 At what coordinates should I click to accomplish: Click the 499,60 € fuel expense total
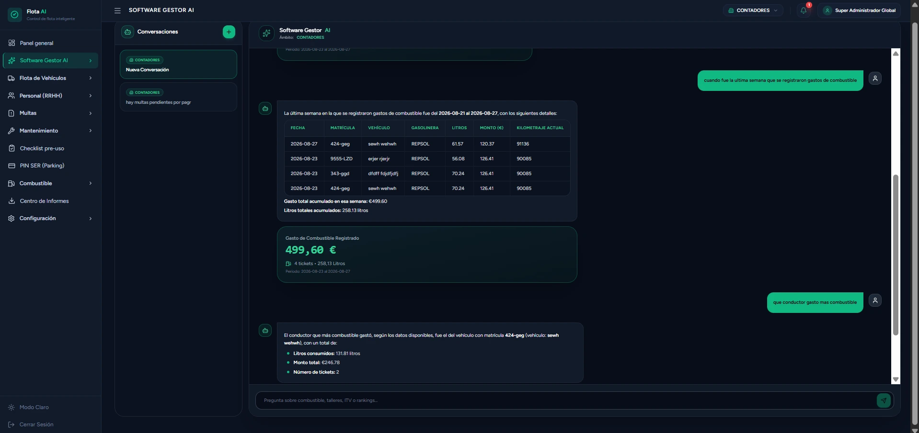[310, 250]
